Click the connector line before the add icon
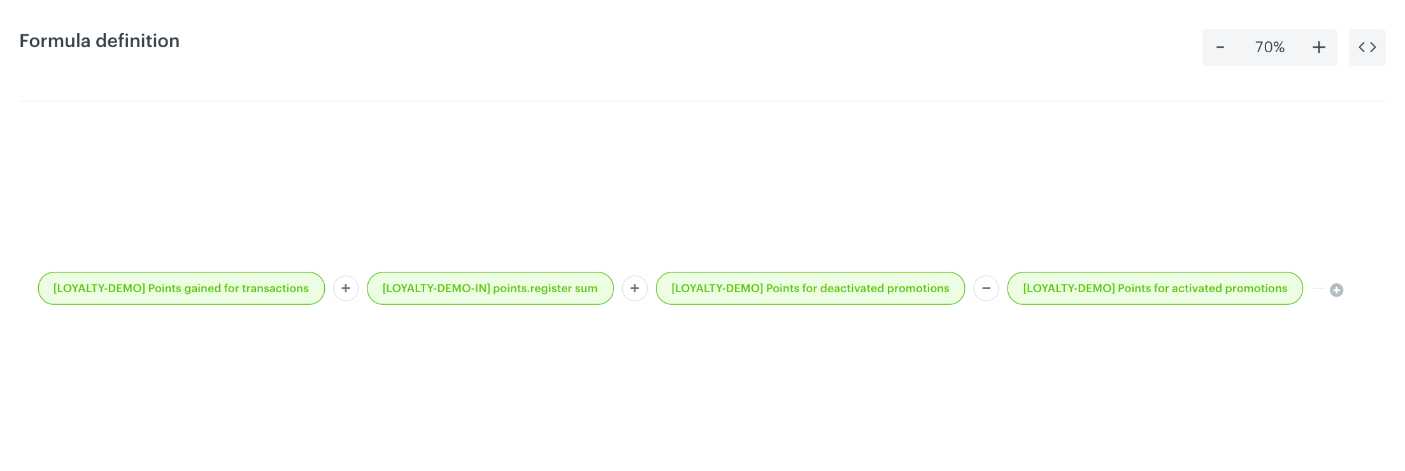The height and width of the screenshot is (471, 1405). [x=1318, y=288]
